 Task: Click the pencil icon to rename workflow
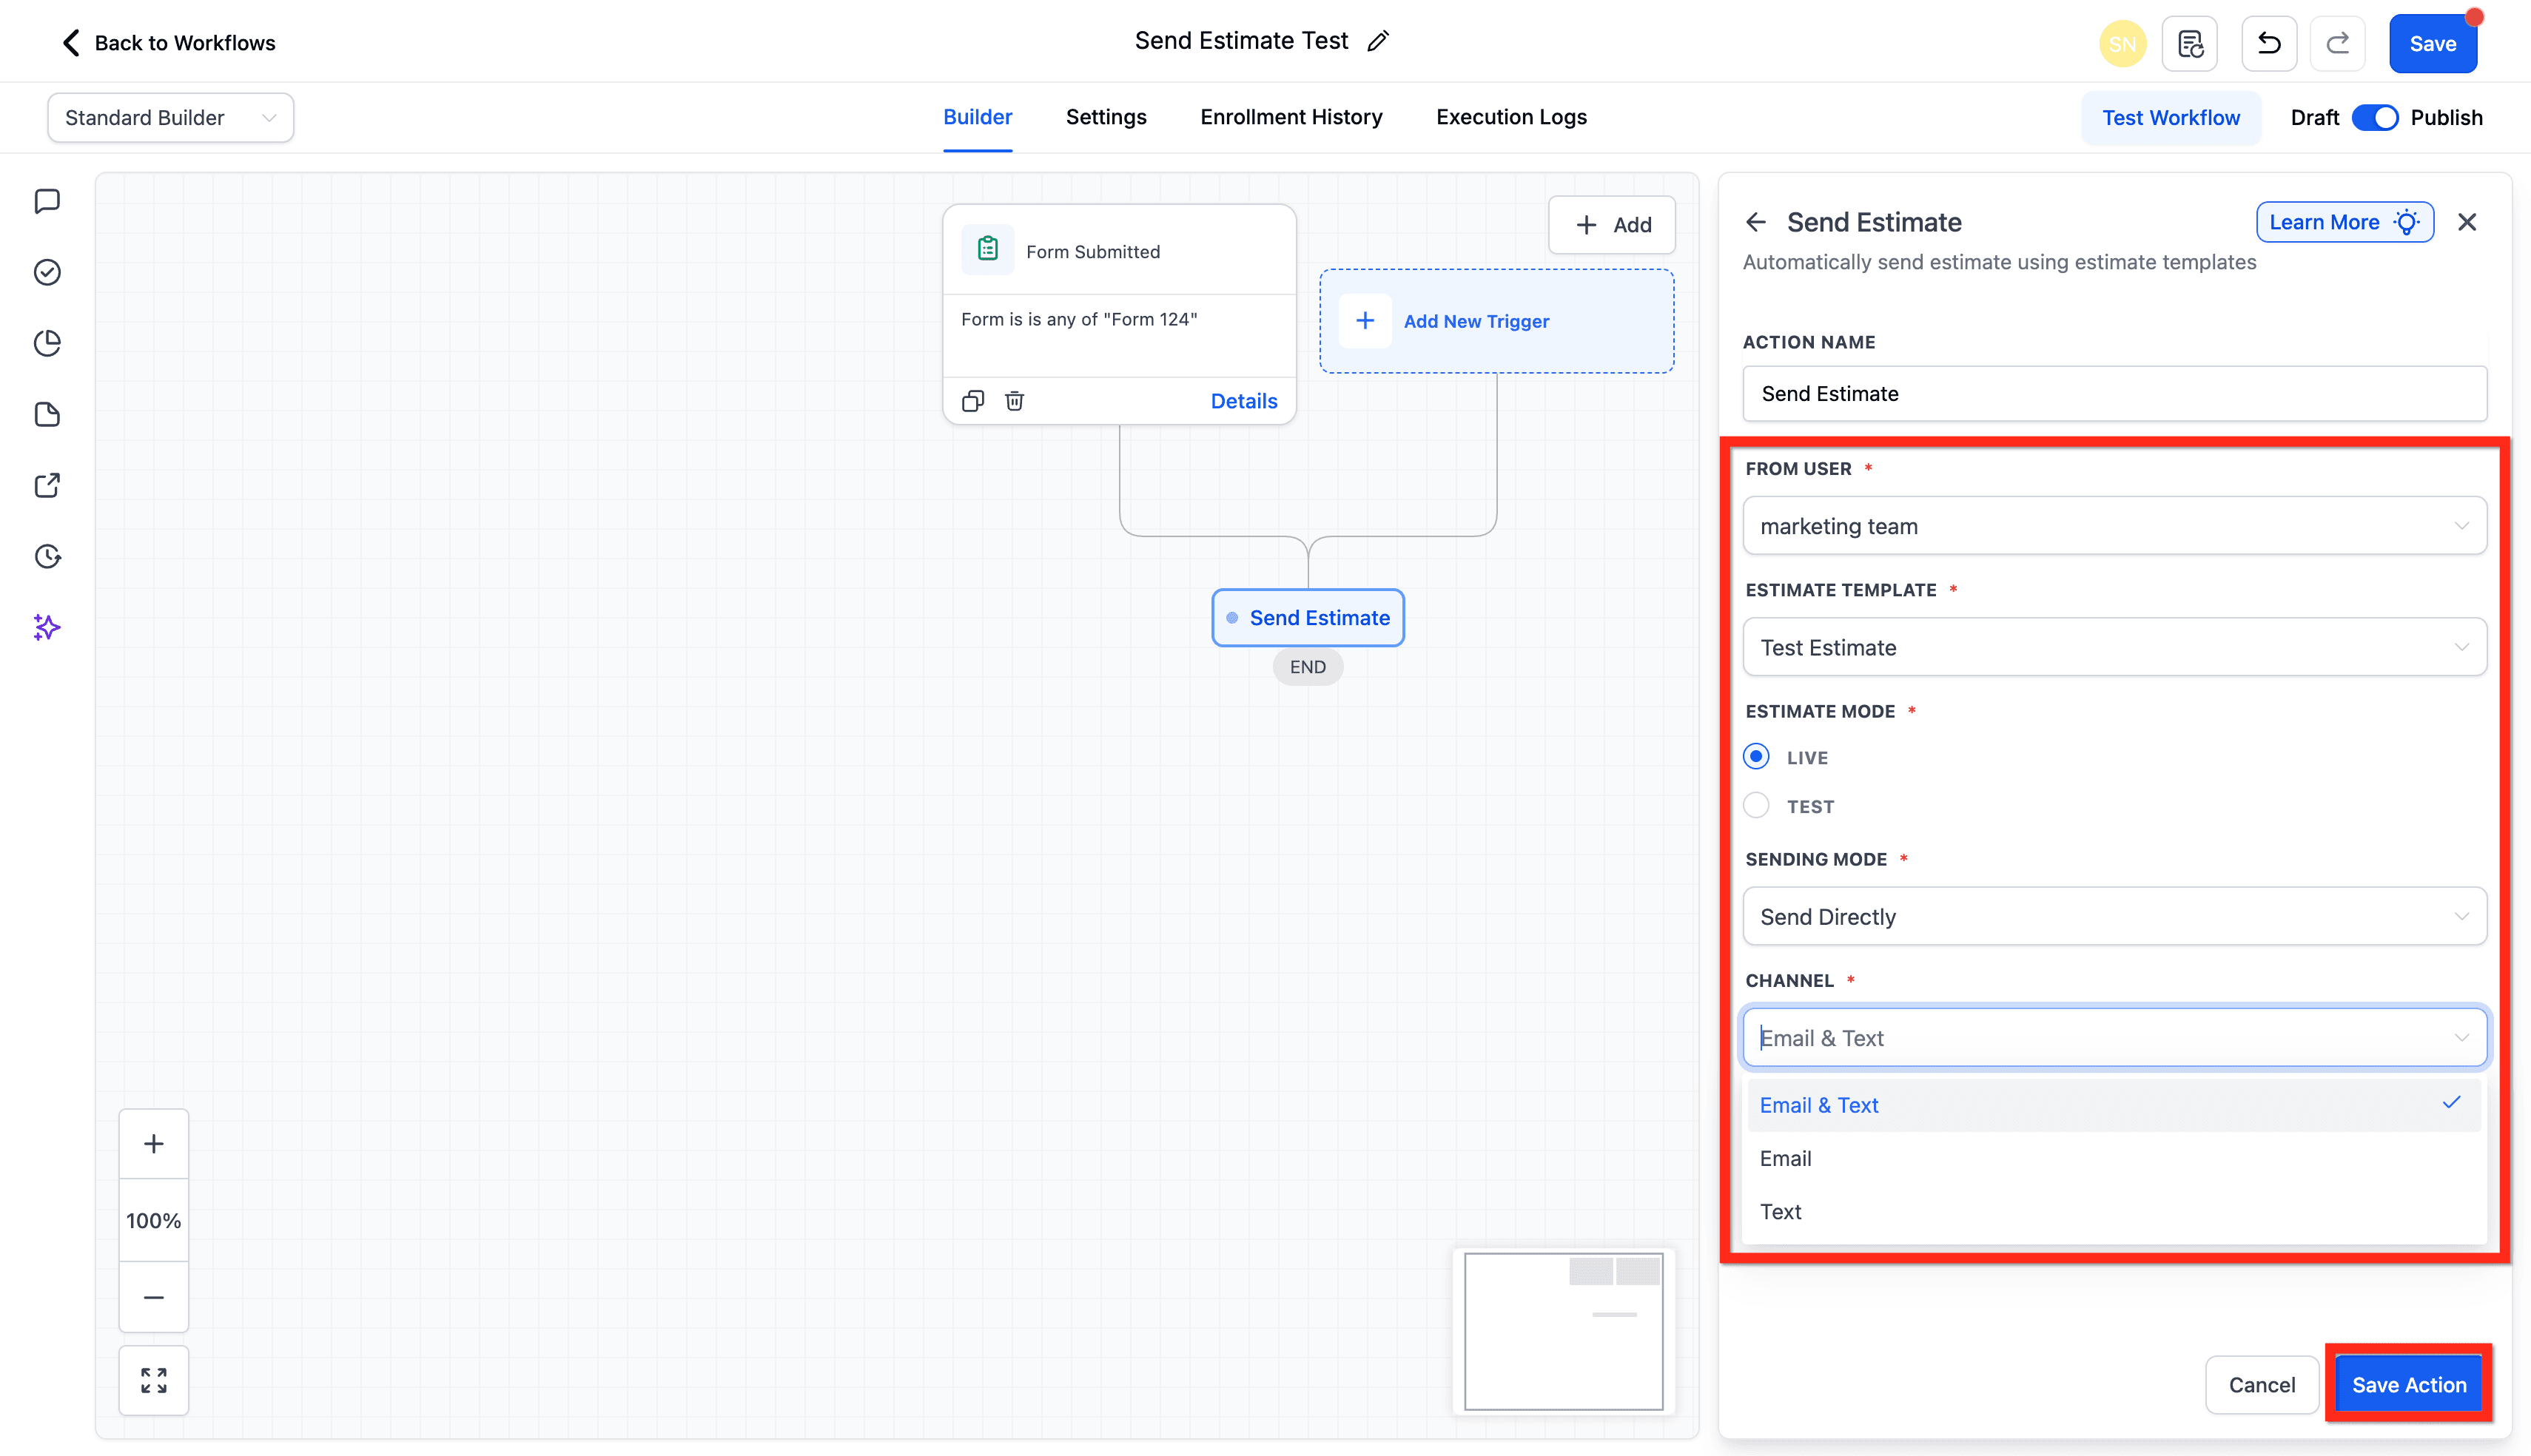pyautogui.click(x=1378, y=41)
